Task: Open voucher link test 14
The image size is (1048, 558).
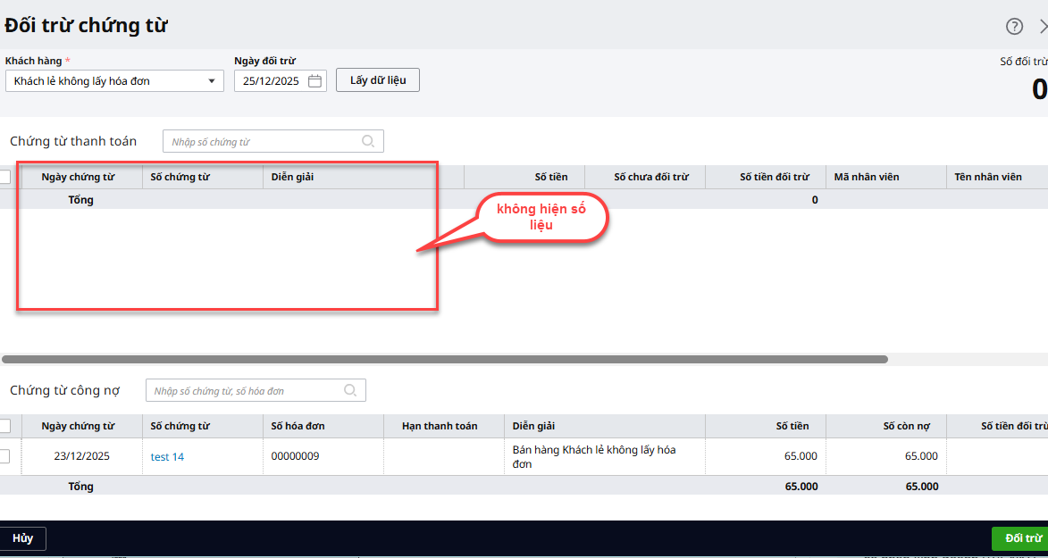Action: click(167, 456)
